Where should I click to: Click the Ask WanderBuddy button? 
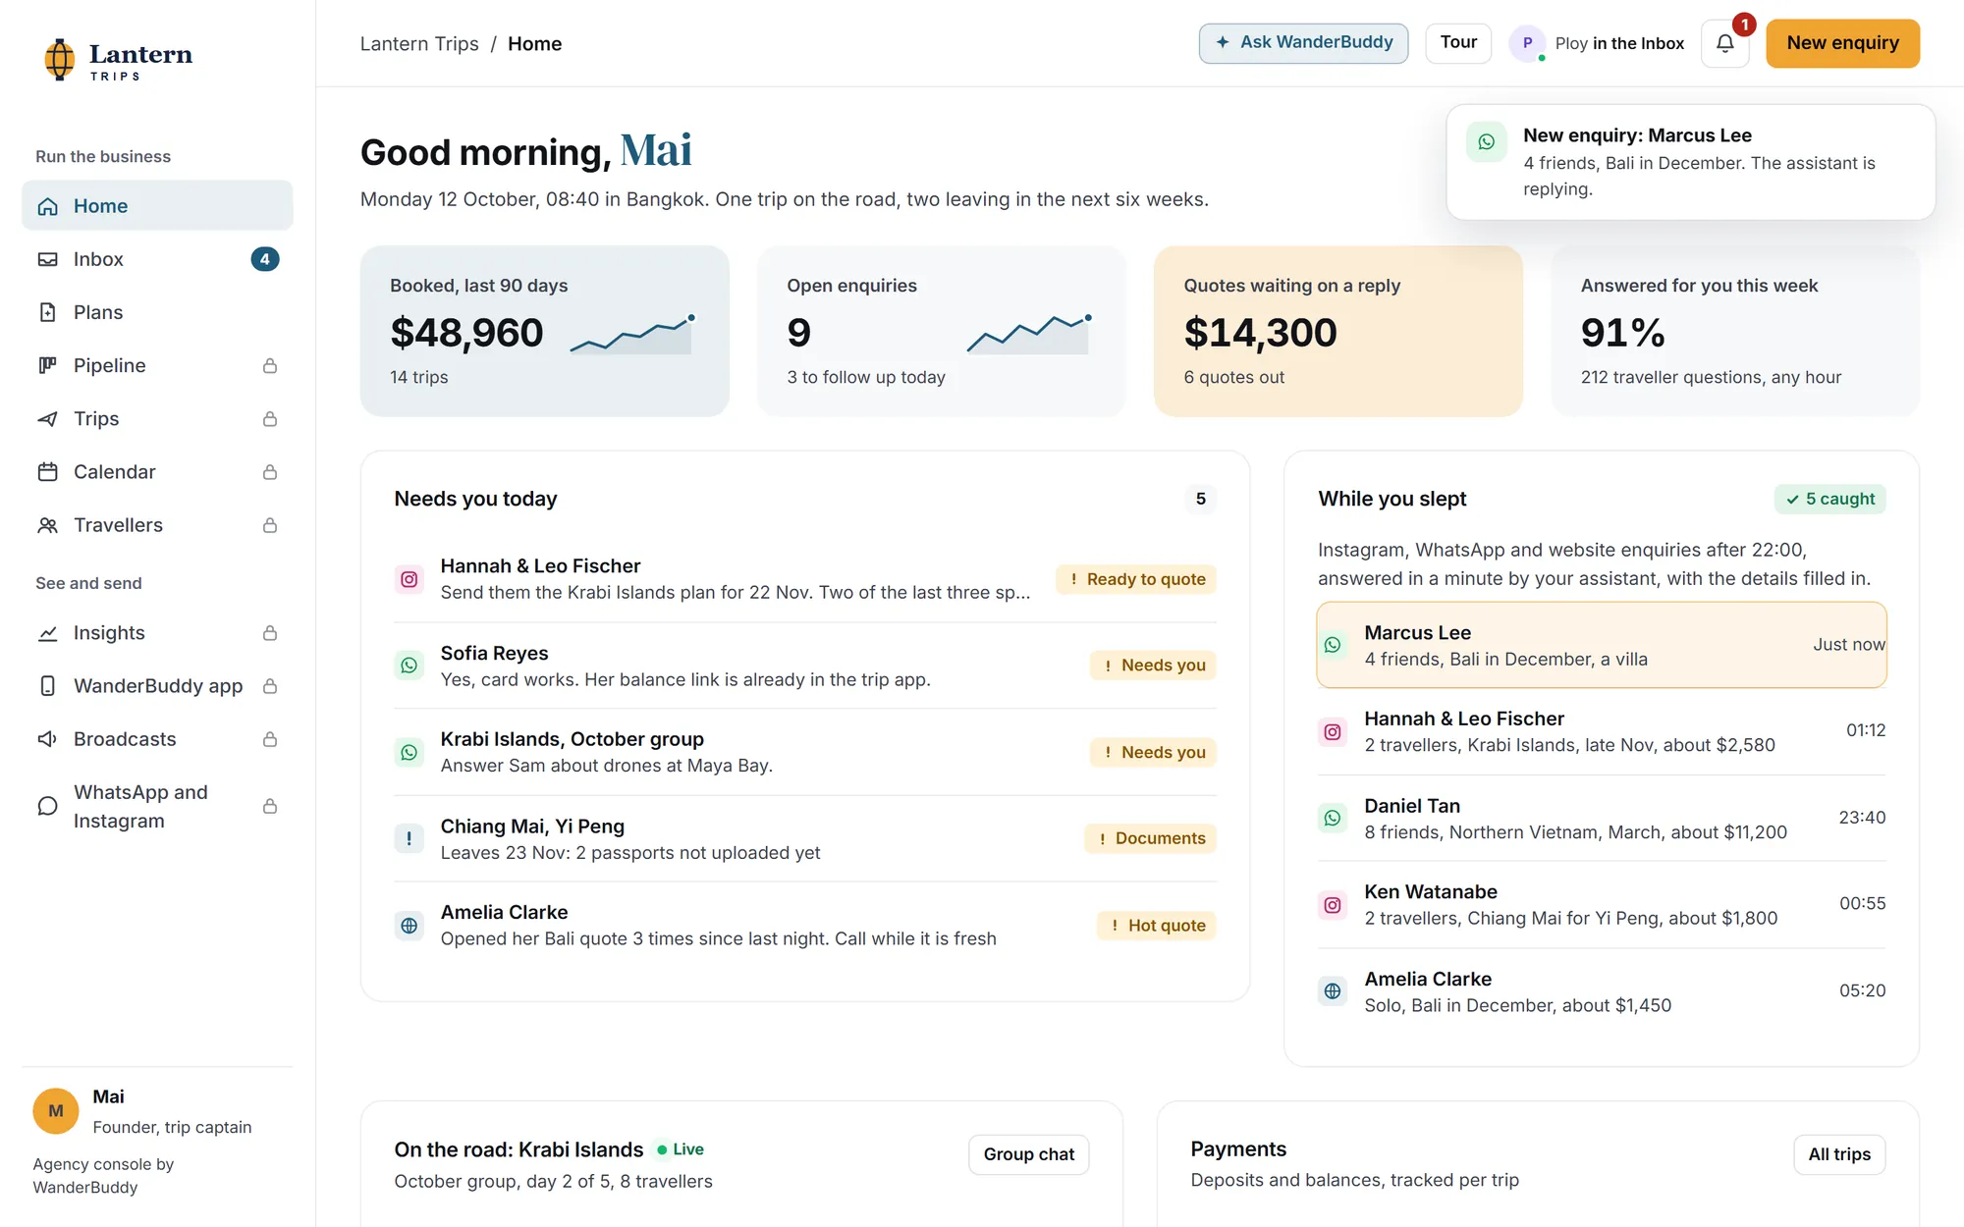[1303, 43]
